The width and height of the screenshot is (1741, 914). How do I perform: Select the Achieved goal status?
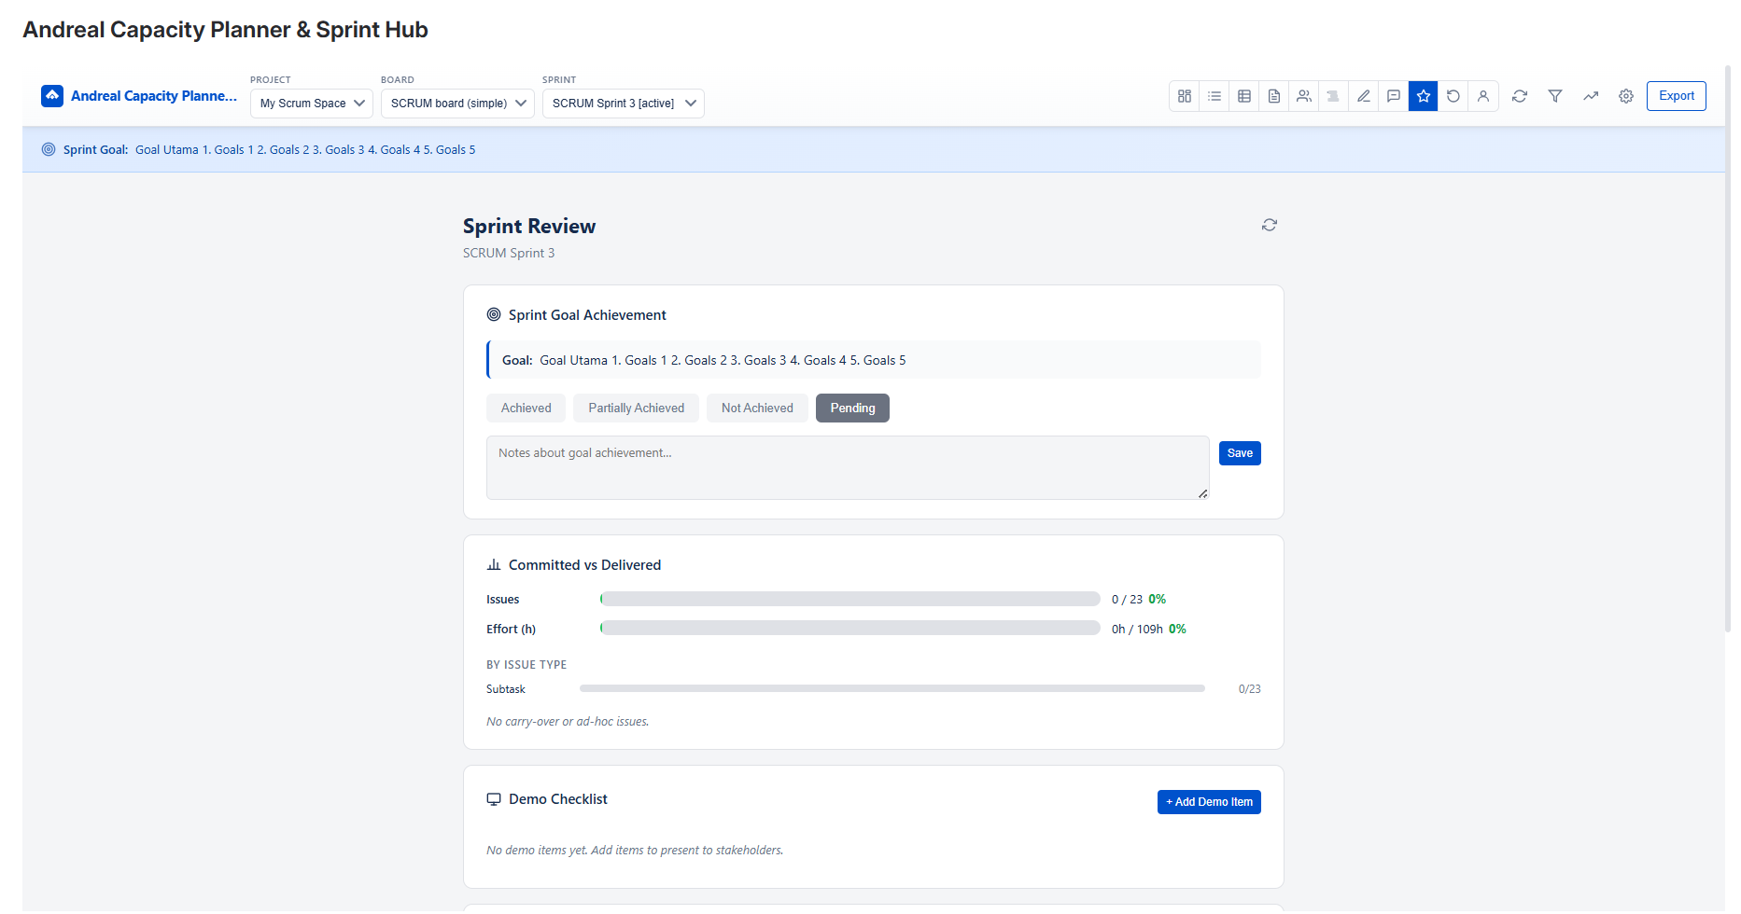526,408
